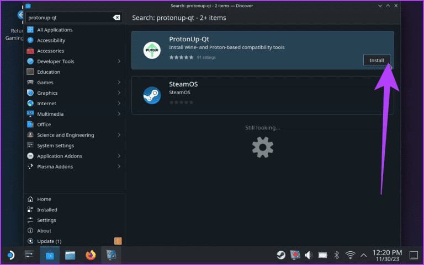424x265 pixels.
Task: Open Firefox from the taskbar
Action: [x=91, y=255]
